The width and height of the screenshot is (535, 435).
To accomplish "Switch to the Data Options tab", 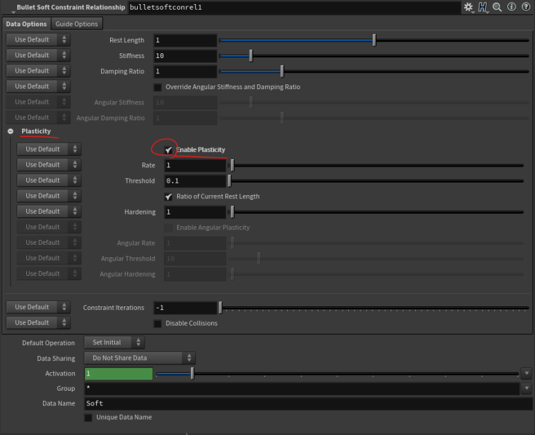I will pos(26,24).
